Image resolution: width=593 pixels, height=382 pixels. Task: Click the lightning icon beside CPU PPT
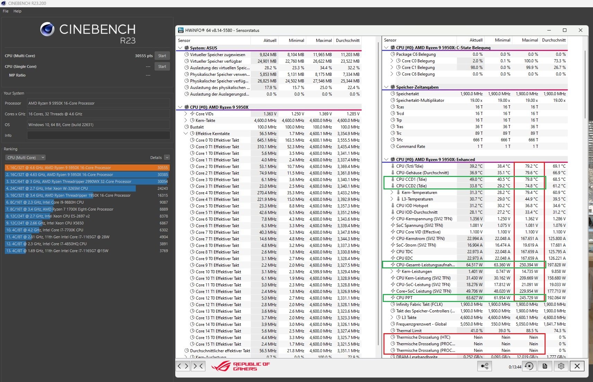tap(393, 298)
